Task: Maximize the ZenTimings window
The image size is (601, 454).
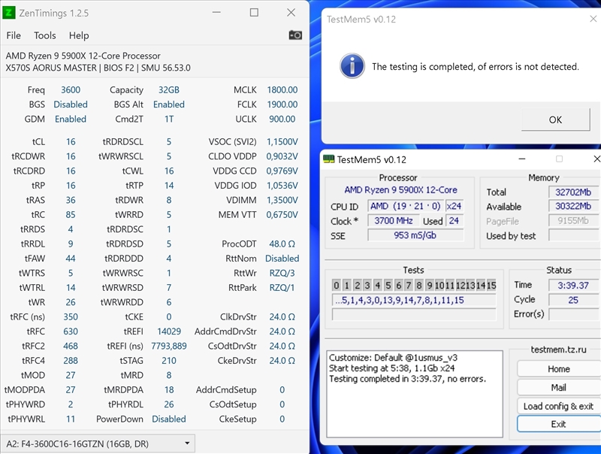Action: pyautogui.click(x=254, y=12)
